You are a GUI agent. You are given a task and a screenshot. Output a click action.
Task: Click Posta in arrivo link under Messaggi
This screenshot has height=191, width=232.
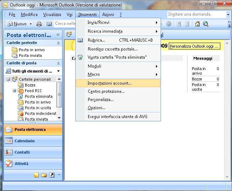199,71
